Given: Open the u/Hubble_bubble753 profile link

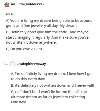Looking at the screenshot, I should 26,4.
